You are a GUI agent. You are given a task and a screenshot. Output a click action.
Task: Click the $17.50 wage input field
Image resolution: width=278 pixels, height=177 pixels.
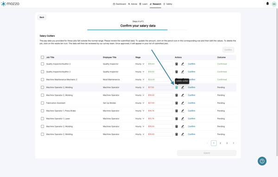(x=159, y=87)
